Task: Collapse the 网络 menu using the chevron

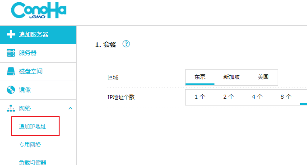Action: coord(70,108)
